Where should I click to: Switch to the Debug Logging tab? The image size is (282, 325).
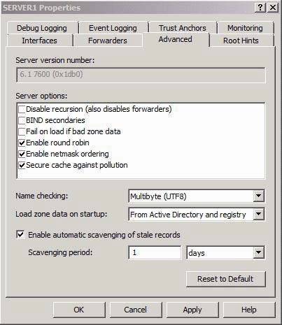[x=42, y=28]
